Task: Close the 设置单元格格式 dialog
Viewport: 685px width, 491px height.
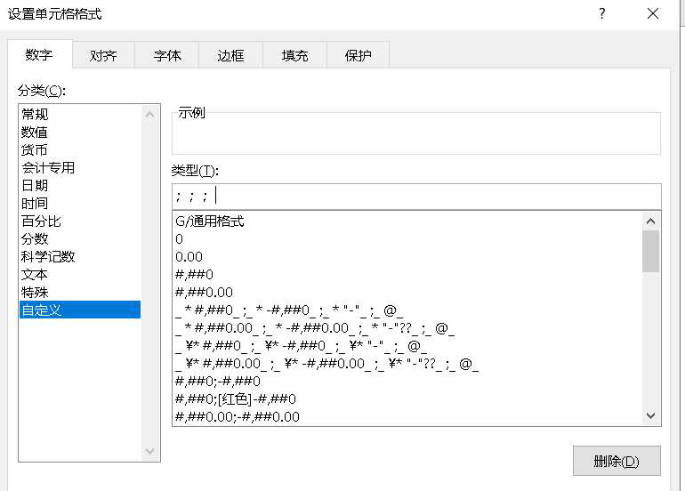Action: pyautogui.click(x=653, y=14)
